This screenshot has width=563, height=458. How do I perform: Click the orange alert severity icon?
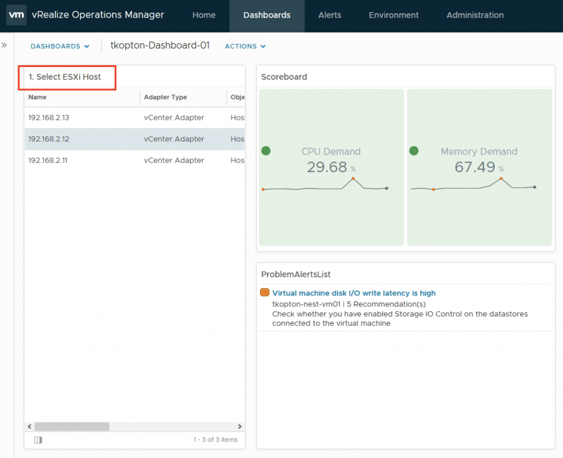pos(264,293)
